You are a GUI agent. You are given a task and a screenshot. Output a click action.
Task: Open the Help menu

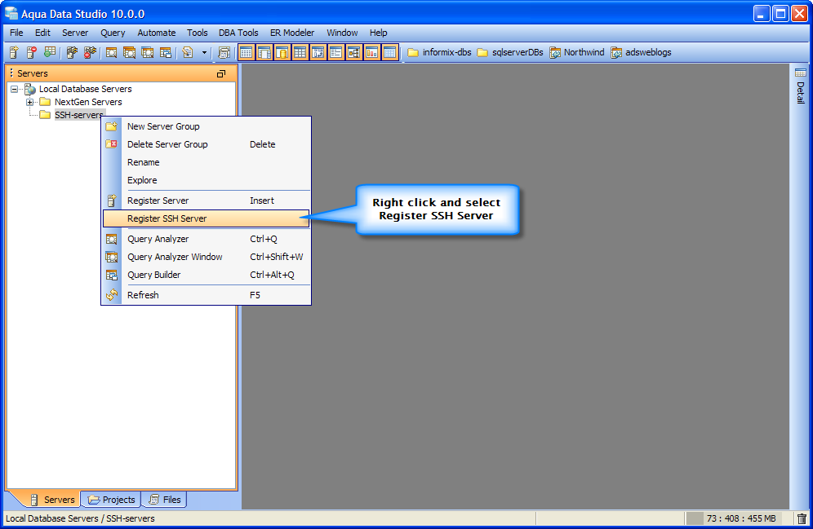[x=379, y=33]
